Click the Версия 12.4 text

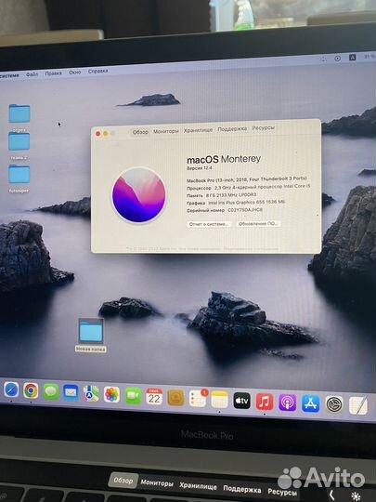pyautogui.click(x=200, y=168)
